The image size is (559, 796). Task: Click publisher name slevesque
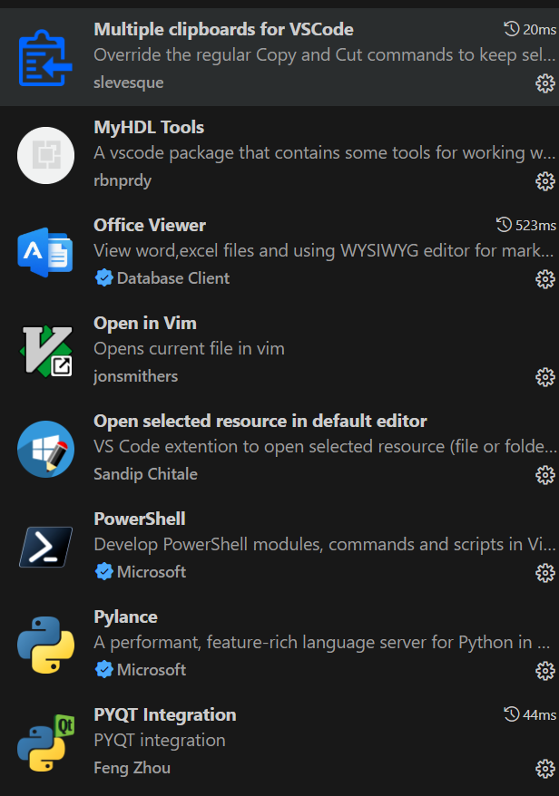(x=129, y=83)
